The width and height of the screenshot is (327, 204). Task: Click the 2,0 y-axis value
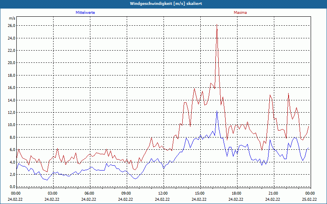click(x=13, y=174)
